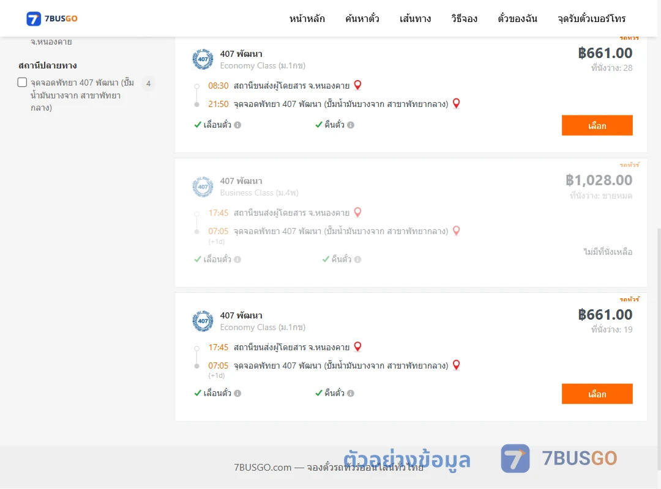
Task: Click the 407 logo on the Economy 17:45 trip
Action: click(x=203, y=321)
